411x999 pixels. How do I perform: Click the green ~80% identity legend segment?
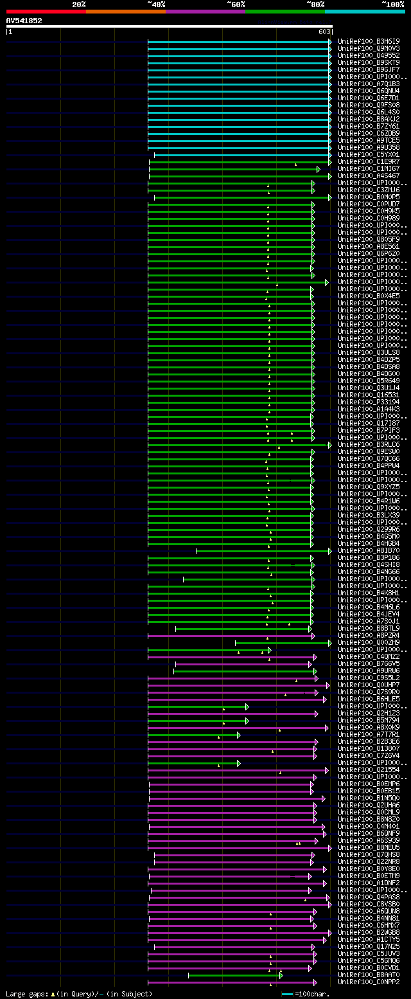click(x=285, y=12)
